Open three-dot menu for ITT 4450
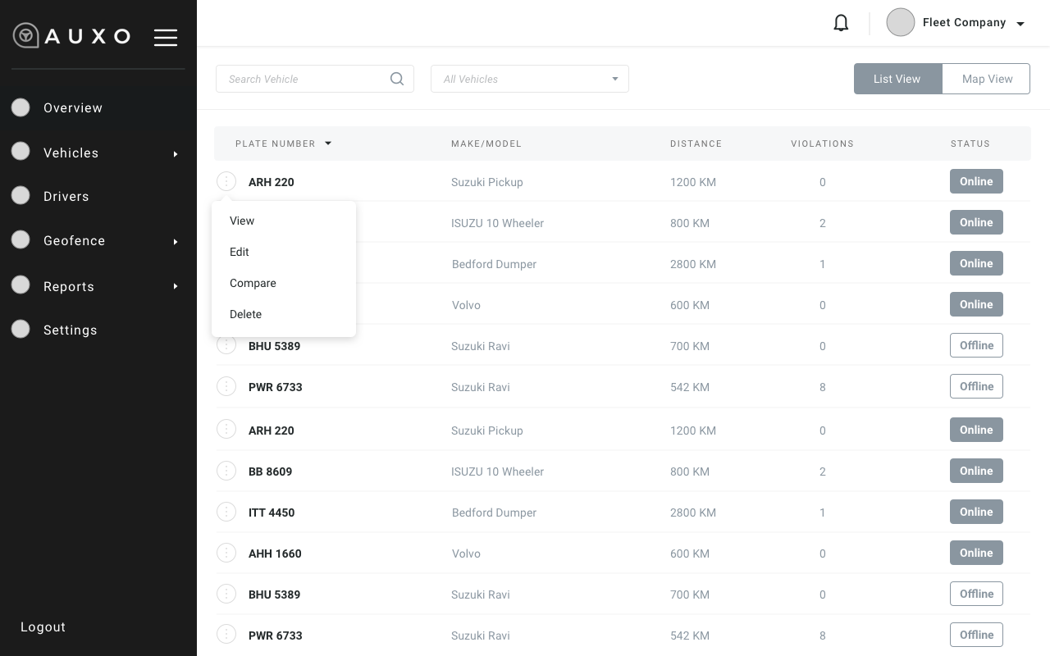This screenshot has height=656, width=1050. (x=226, y=512)
